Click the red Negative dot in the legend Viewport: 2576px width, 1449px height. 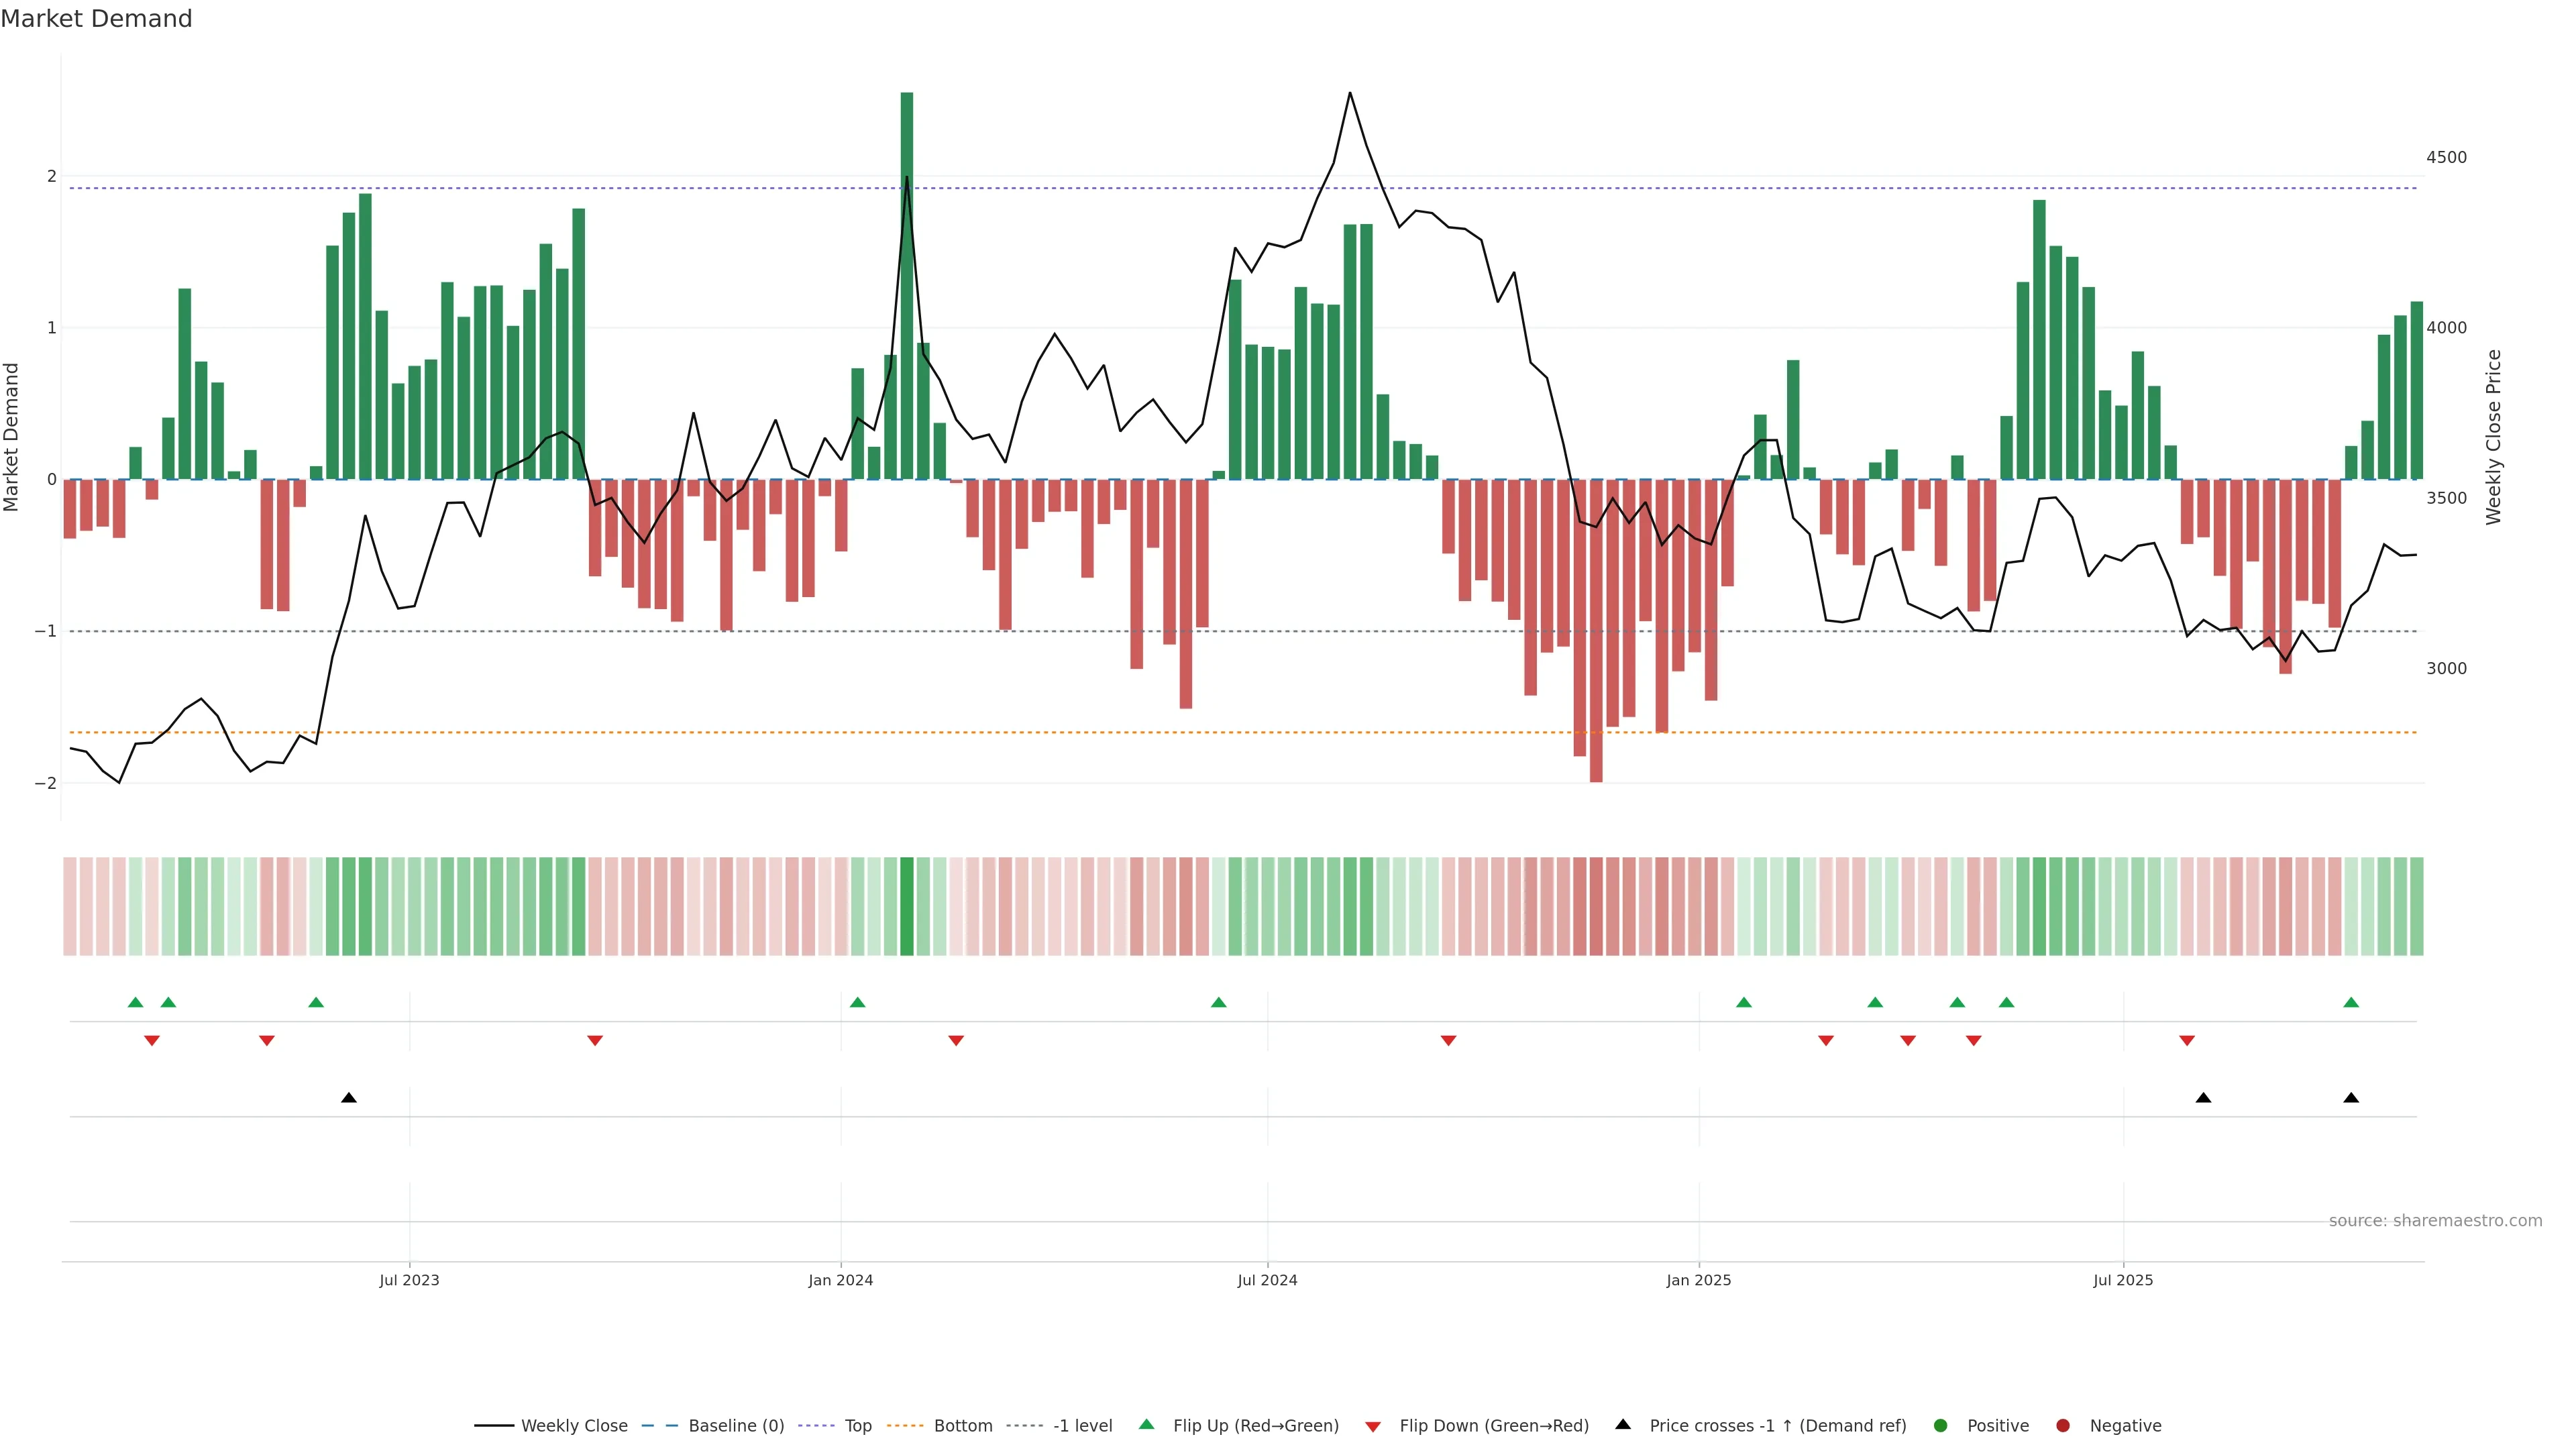[x=2063, y=1426]
